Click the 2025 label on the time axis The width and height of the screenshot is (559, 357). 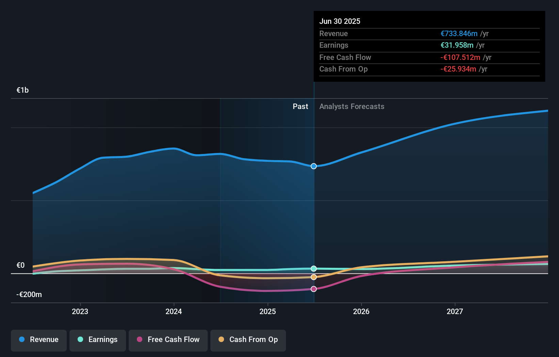coord(268,311)
